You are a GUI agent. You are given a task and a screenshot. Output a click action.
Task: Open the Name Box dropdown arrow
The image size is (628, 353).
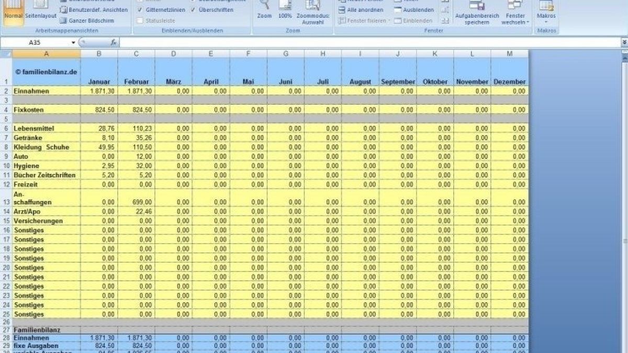(x=73, y=42)
